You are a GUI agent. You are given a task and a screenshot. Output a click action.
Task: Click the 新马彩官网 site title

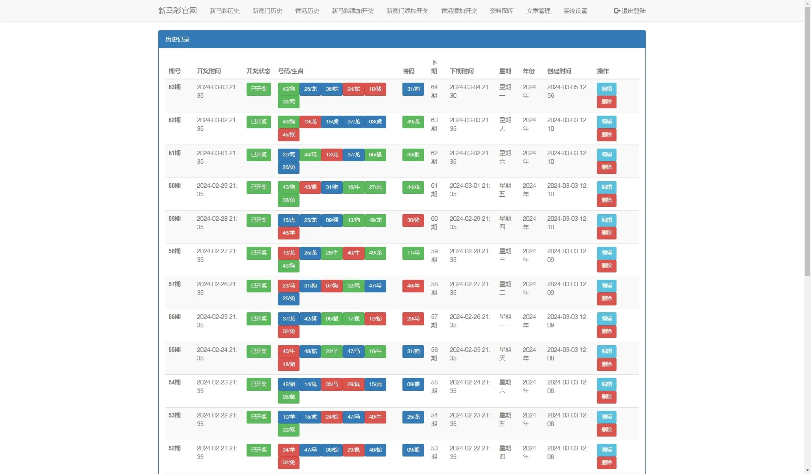click(x=177, y=10)
